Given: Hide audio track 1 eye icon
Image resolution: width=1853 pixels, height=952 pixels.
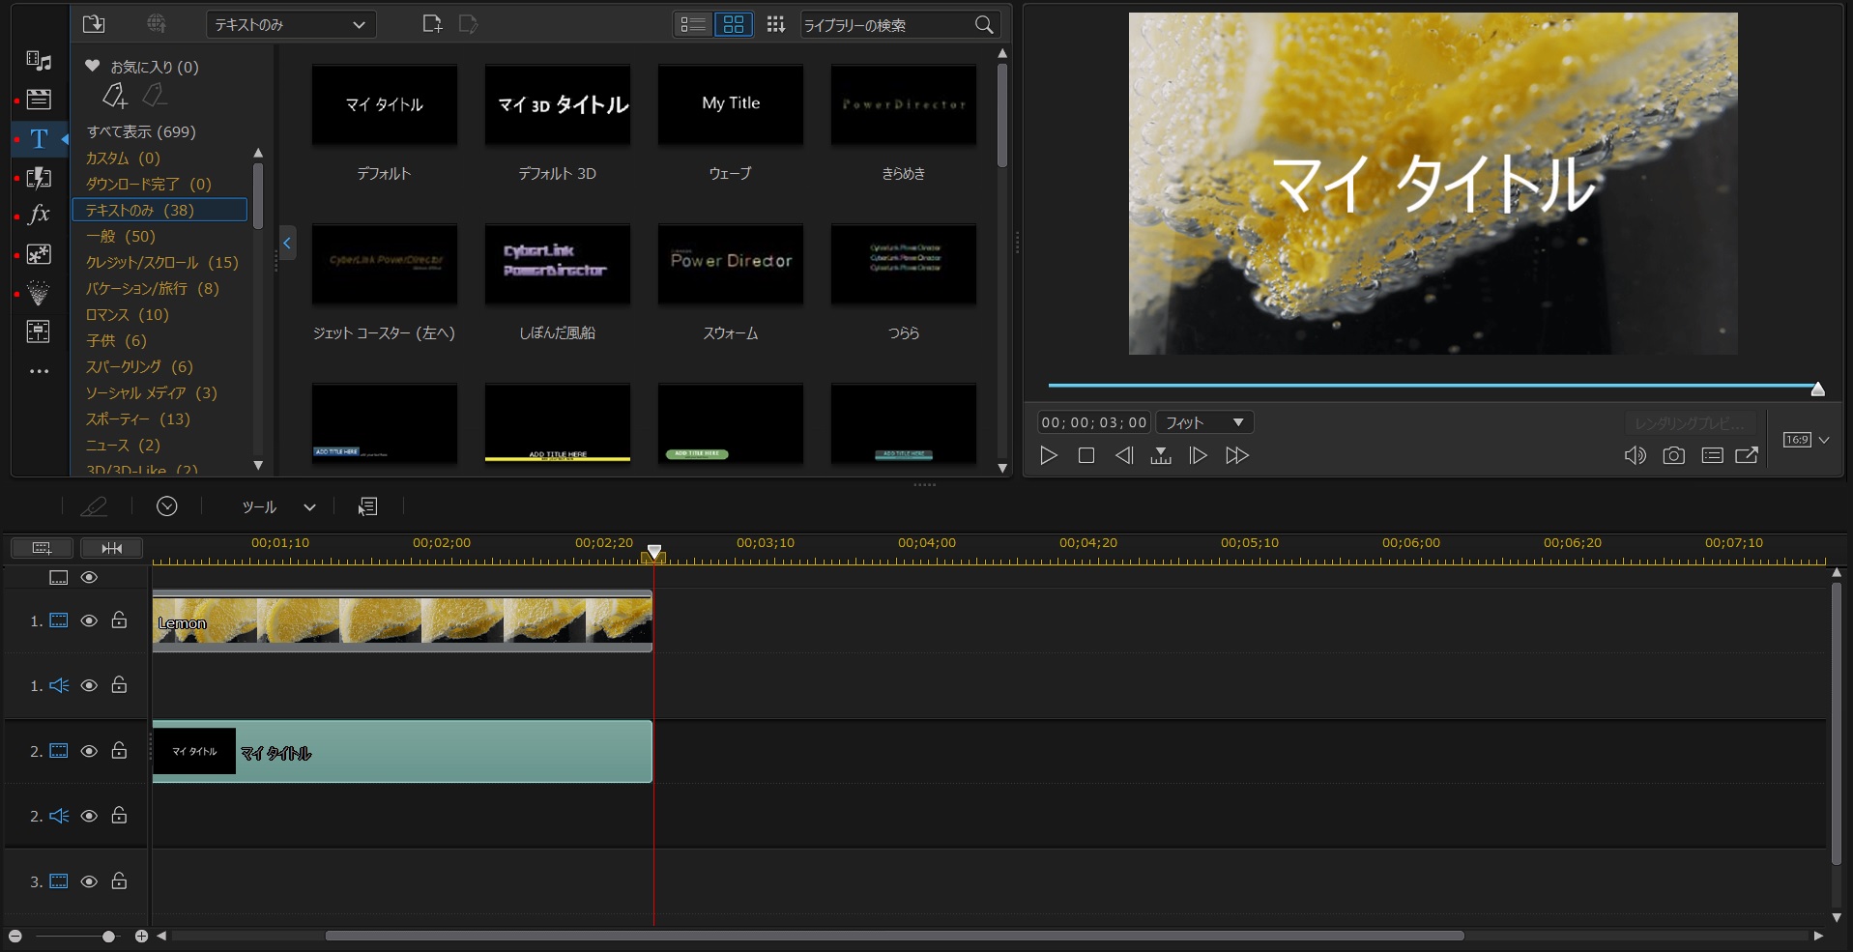Looking at the screenshot, I should pyautogui.click(x=89, y=685).
